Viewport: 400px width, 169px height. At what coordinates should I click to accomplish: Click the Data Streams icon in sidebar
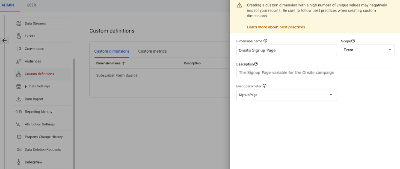click(x=18, y=24)
